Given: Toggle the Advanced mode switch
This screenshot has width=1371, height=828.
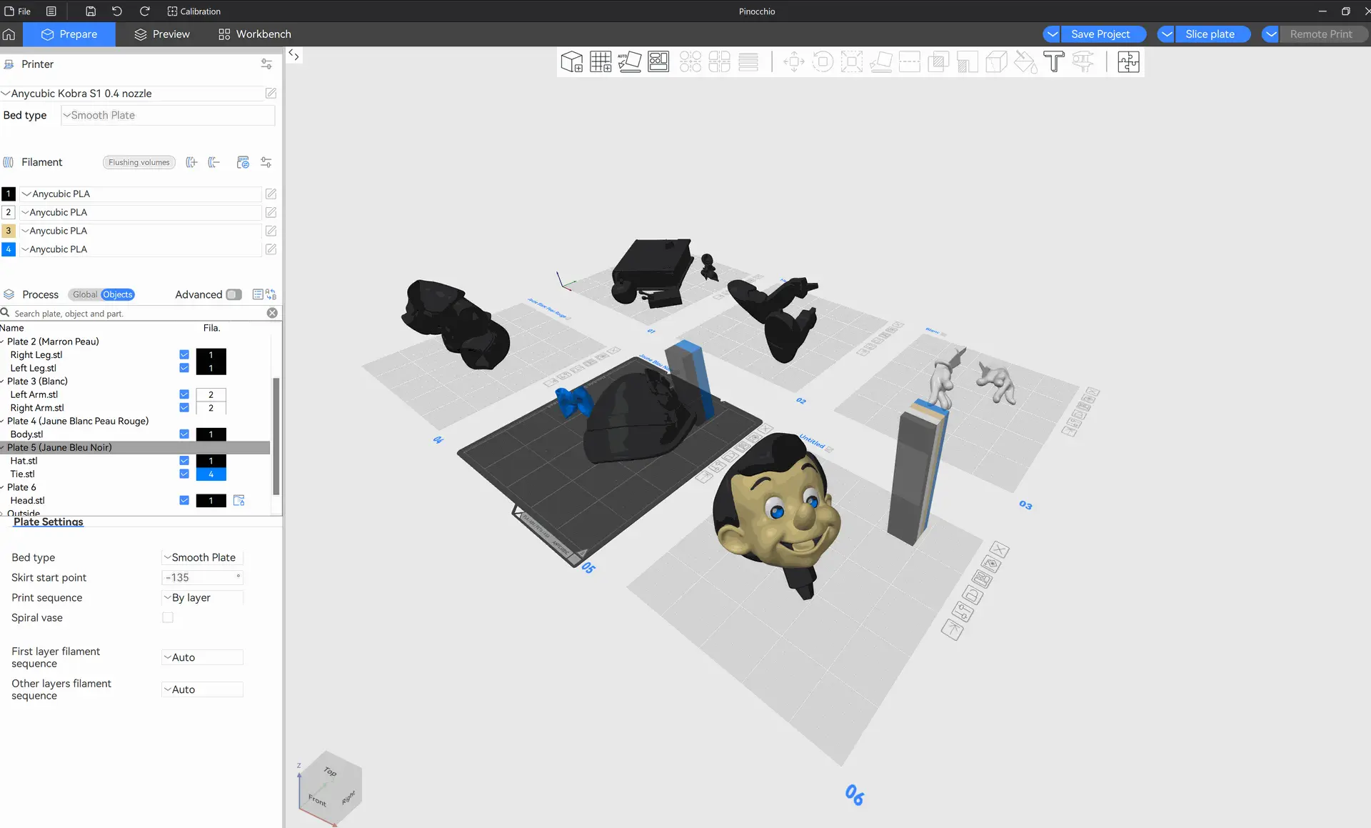Looking at the screenshot, I should click(x=233, y=295).
